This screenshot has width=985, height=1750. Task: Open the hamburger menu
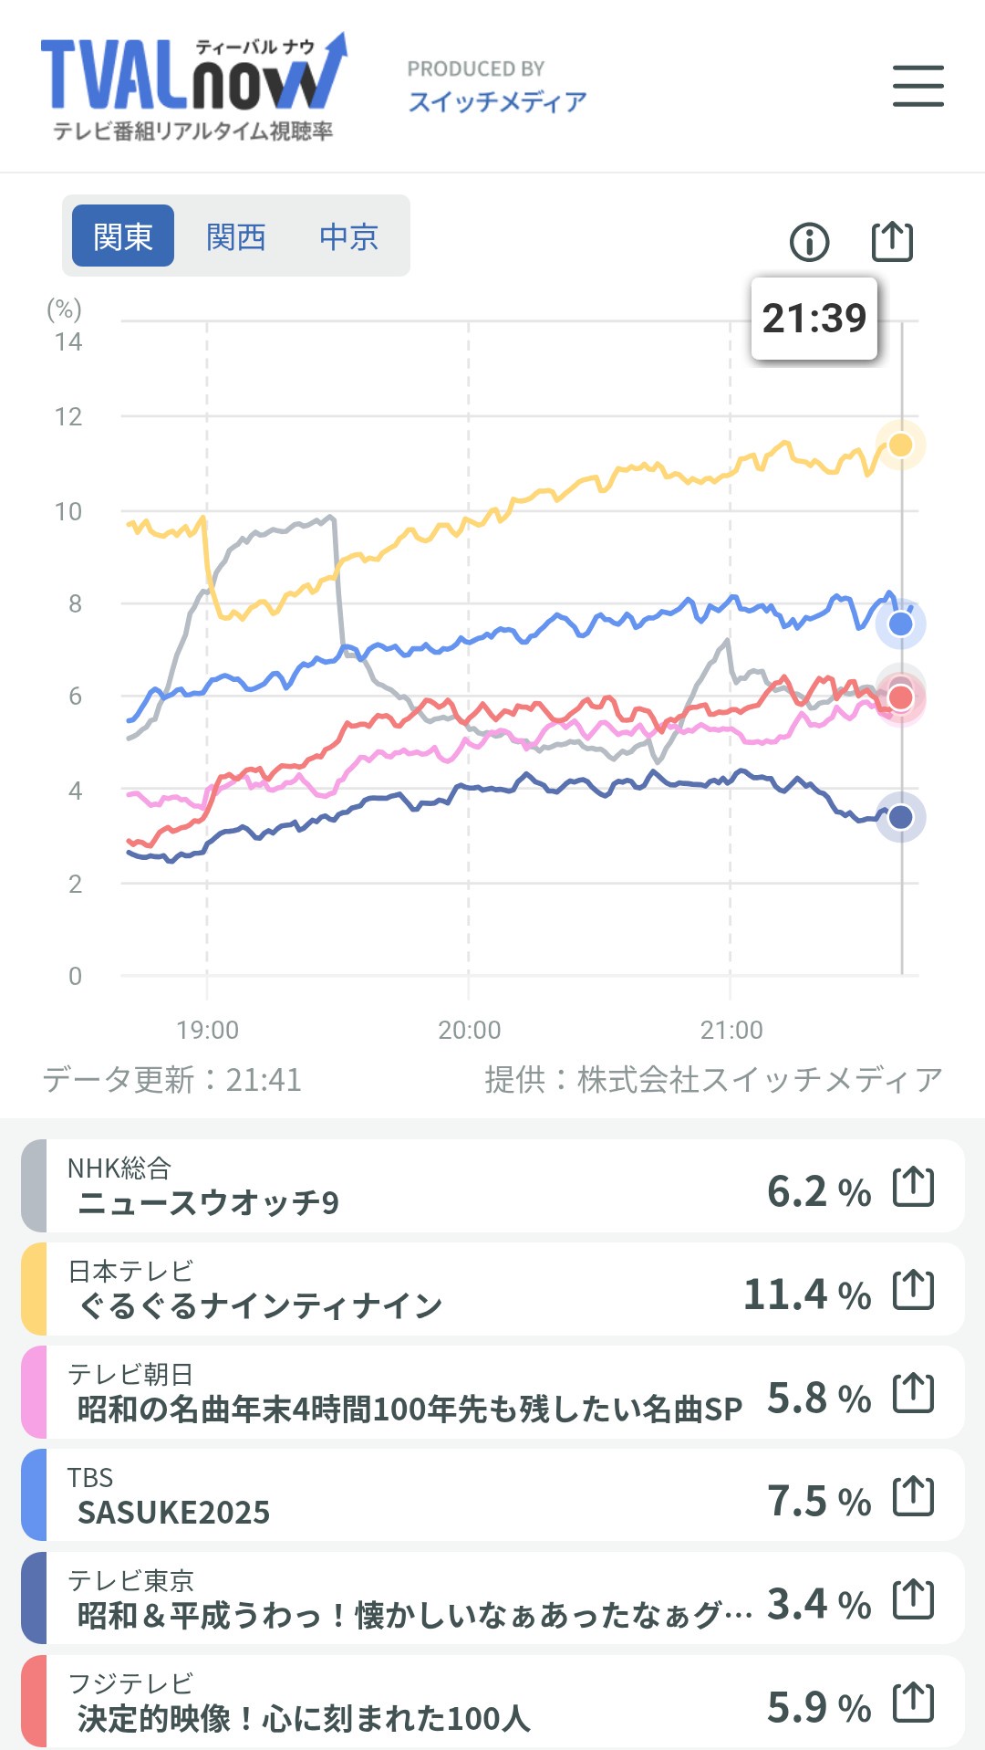coord(918,86)
